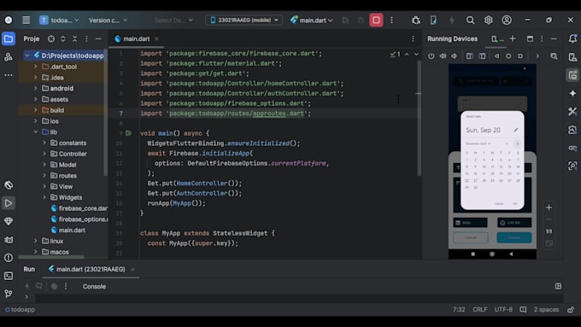
Task: Open the Console tab
Action: (94, 286)
